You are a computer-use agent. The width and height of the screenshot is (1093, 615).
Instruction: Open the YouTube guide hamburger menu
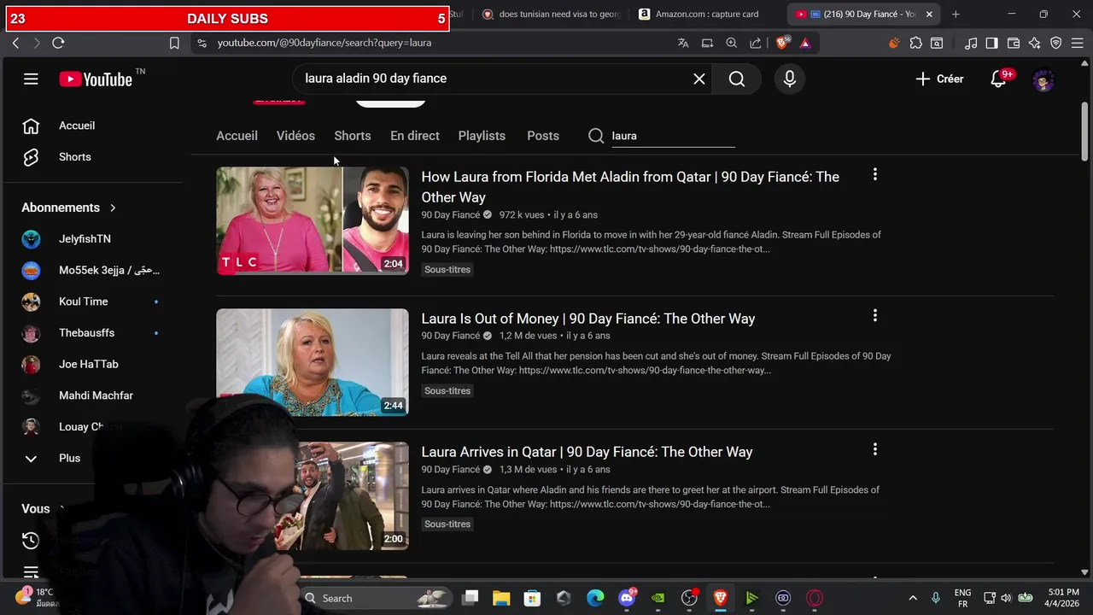click(x=31, y=79)
